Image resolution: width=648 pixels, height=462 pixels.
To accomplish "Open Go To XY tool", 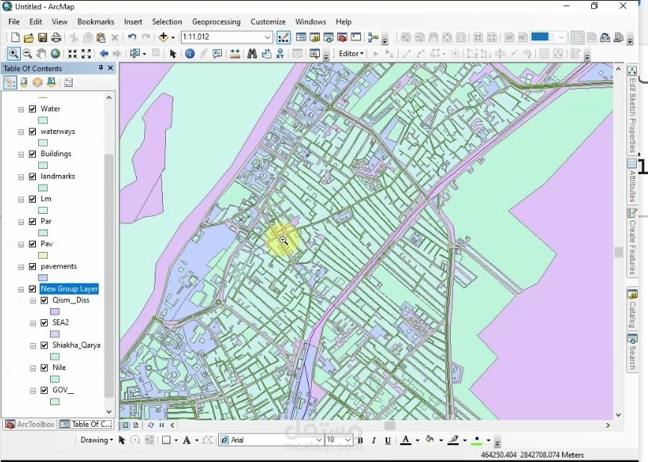I will (x=280, y=54).
